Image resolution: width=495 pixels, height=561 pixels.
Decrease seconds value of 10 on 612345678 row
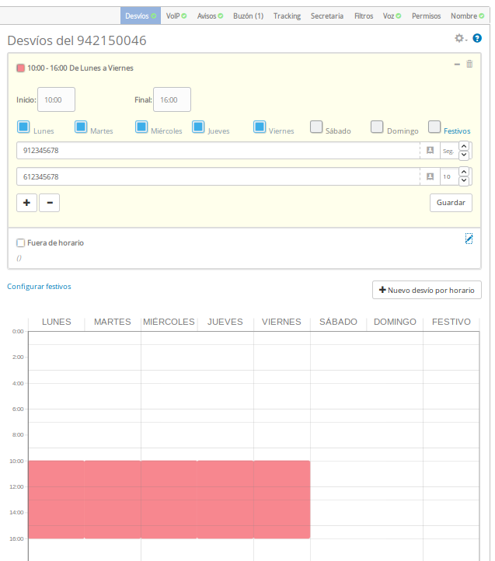click(x=464, y=181)
